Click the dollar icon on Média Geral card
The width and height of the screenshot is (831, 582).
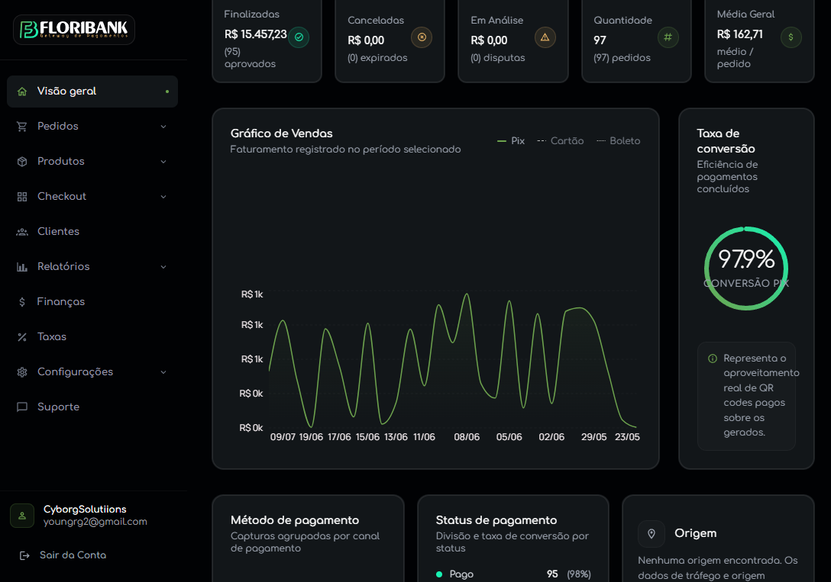791,37
